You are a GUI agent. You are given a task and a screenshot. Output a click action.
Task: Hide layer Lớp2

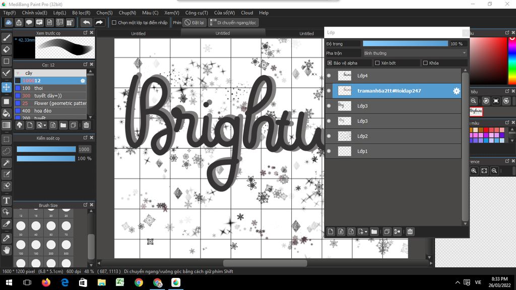pyautogui.click(x=329, y=136)
